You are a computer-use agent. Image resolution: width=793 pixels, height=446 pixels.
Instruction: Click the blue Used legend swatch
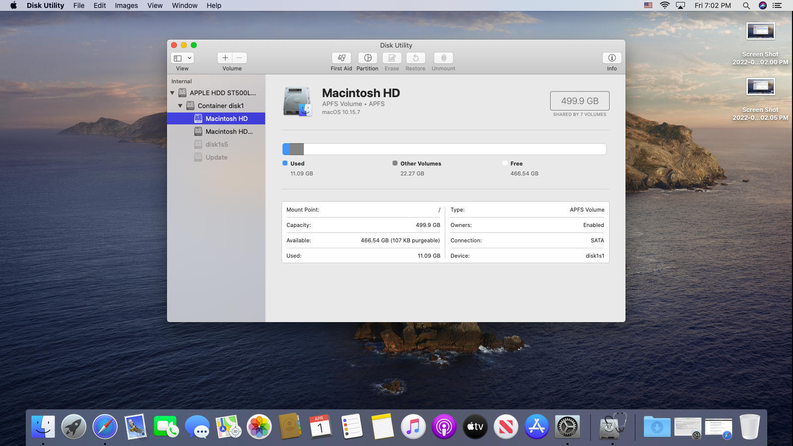tap(285, 163)
